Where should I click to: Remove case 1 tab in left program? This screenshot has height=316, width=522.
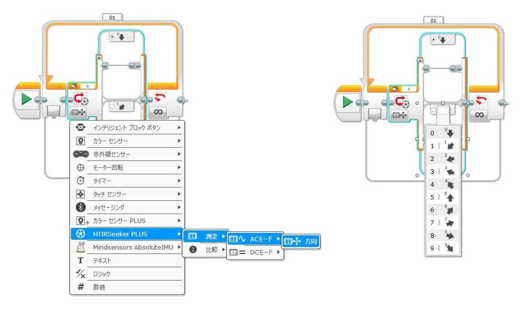[x=130, y=107]
